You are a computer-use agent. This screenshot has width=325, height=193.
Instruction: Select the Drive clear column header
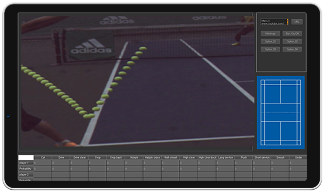(x=80, y=158)
